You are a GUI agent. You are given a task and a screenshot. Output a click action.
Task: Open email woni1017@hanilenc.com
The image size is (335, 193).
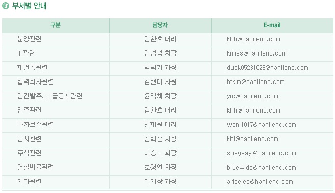(x=262, y=125)
